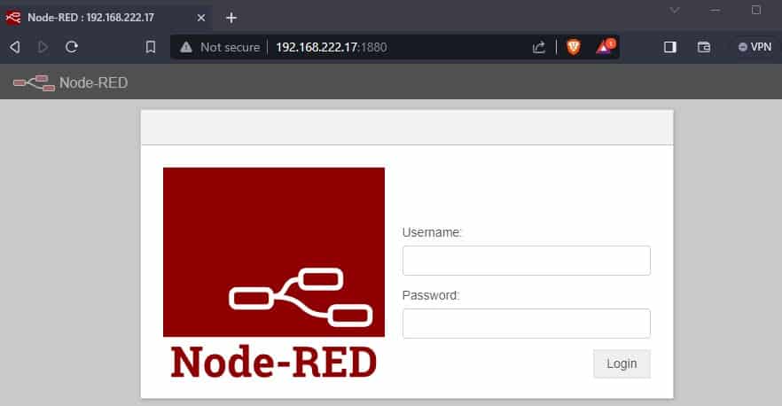782x406 pixels.
Task: Reload the Node-RED page
Action: pyautogui.click(x=71, y=47)
